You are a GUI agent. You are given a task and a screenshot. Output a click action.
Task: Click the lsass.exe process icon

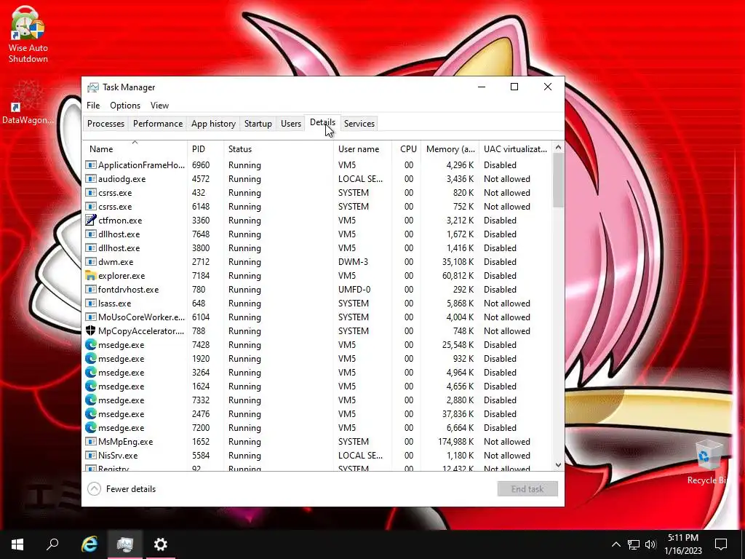click(x=90, y=304)
